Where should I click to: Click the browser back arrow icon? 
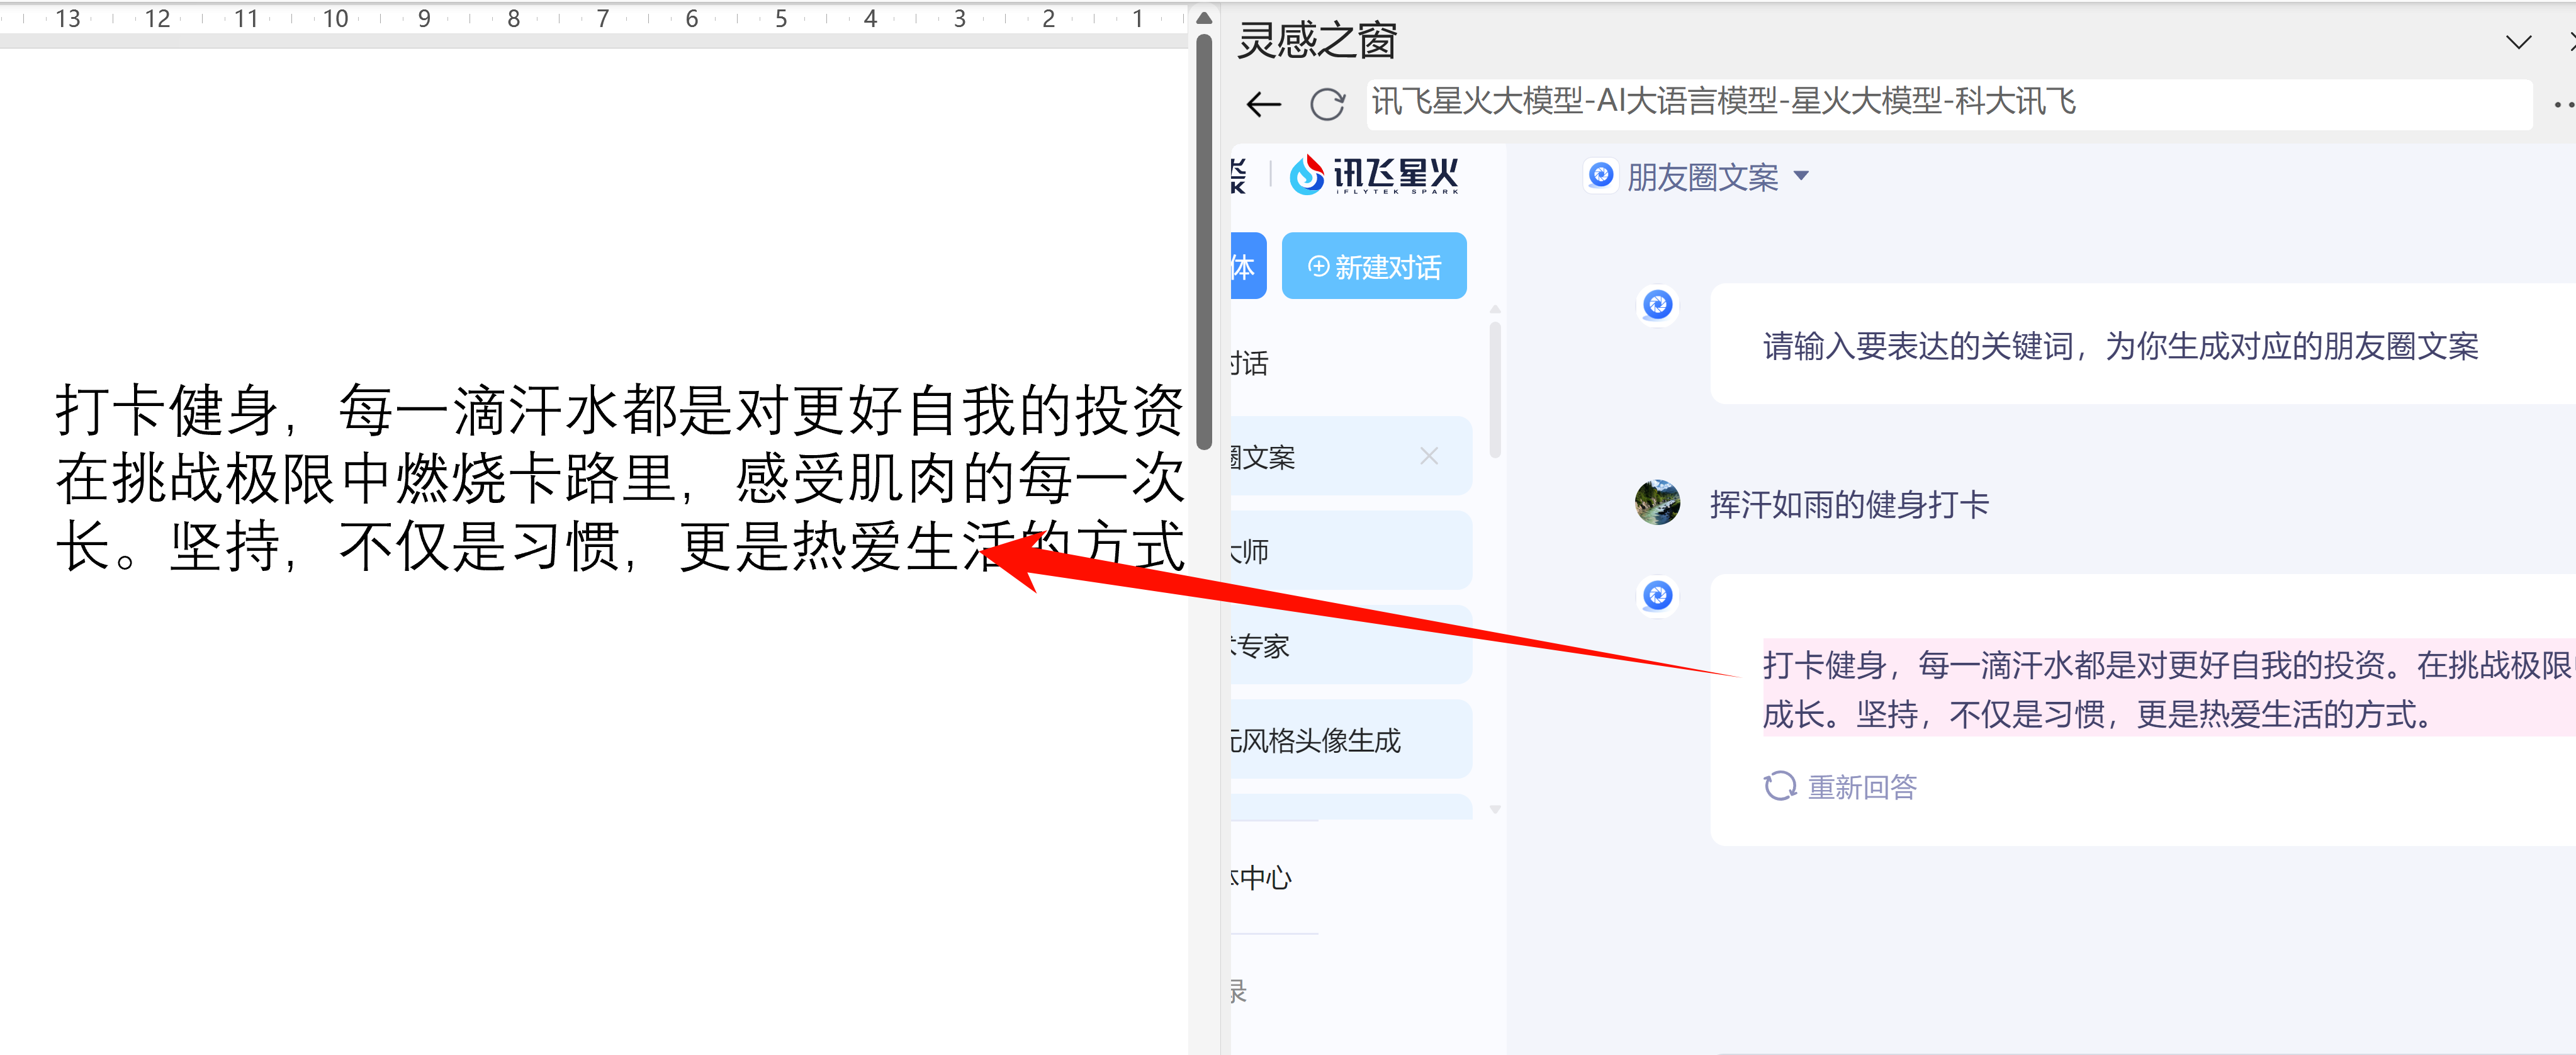coord(1264,104)
